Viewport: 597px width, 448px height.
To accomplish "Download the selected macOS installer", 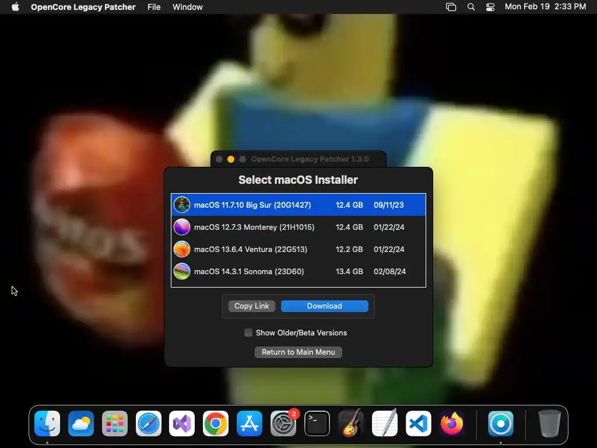I will (324, 306).
